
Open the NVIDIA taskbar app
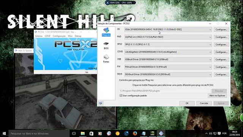pyautogui.click(x=152, y=134)
